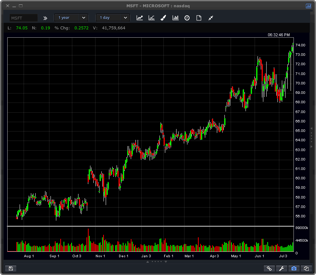
Task: Click the blank page template icon
Action: click(199, 18)
